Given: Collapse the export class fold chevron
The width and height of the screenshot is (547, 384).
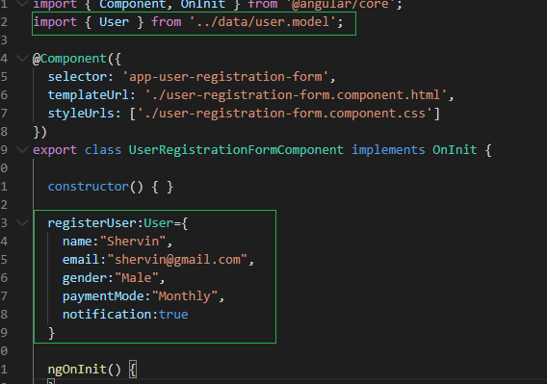Looking at the screenshot, I should click(x=22, y=150).
